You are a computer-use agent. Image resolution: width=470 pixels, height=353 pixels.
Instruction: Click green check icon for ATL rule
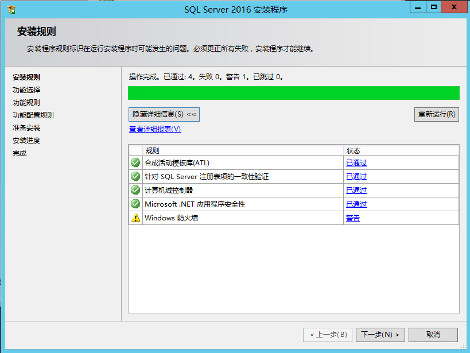[135, 162]
